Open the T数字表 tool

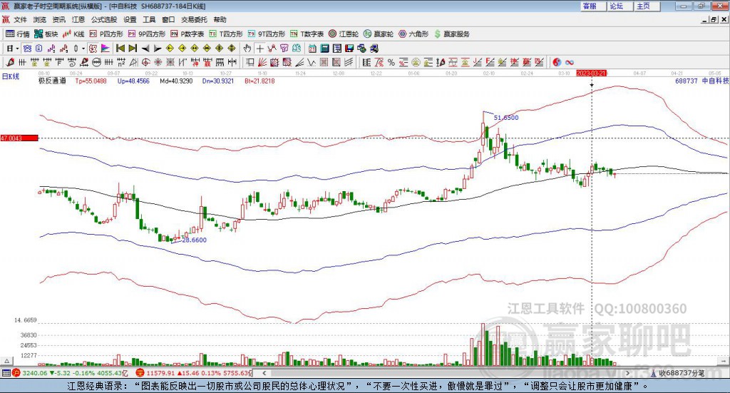tap(307, 34)
